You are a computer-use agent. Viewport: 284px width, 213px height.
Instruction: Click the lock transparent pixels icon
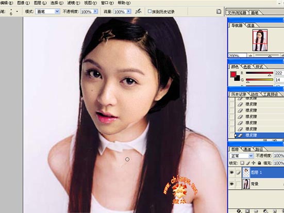[242, 163]
